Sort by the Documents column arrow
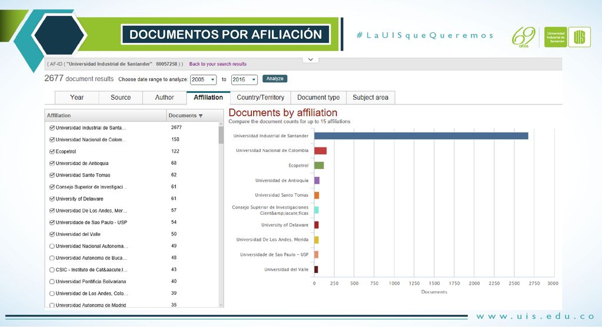This screenshot has height=327, width=602. click(x=201, y=116)
